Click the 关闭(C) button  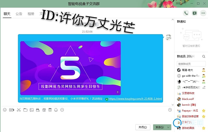(x=143, y=127)
